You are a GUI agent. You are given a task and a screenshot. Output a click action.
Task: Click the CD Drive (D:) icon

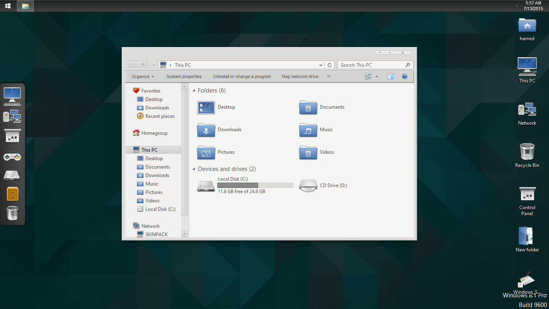click(x=308, y=186)
